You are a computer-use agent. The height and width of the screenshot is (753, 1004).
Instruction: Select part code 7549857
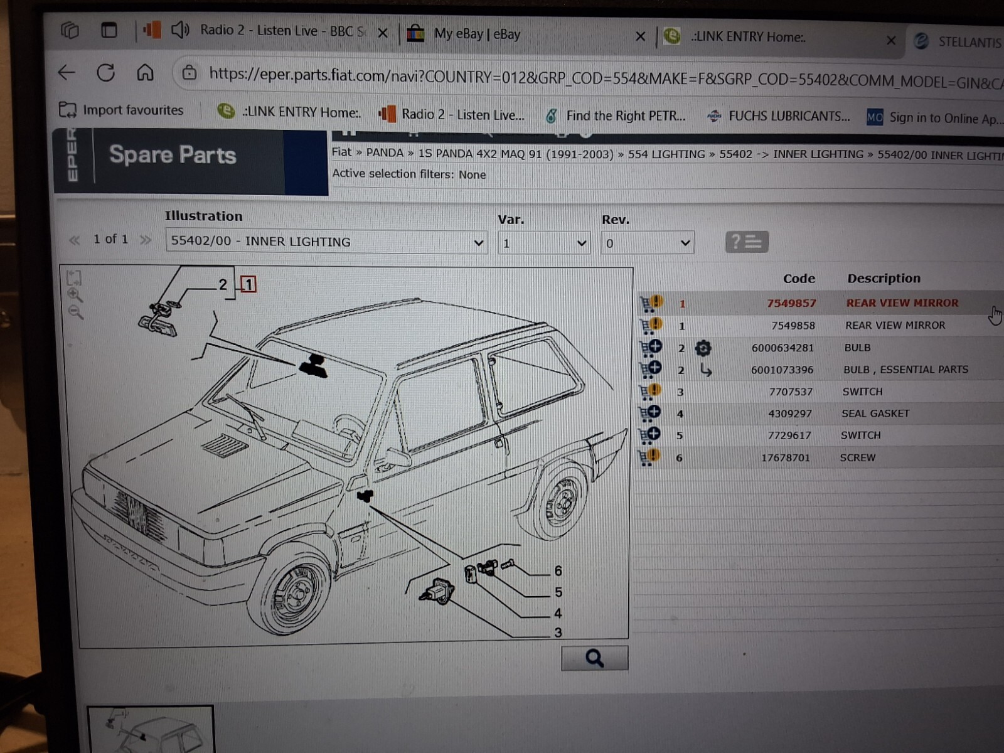coord(791,303)
